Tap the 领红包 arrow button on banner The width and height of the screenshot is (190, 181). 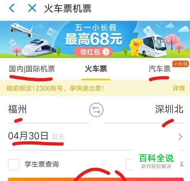[93, 52]
